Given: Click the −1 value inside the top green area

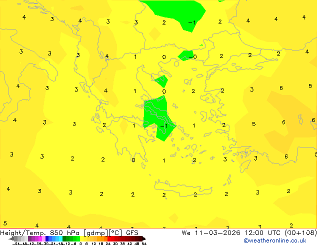Looking at the screenshot, I should (192, 22).
